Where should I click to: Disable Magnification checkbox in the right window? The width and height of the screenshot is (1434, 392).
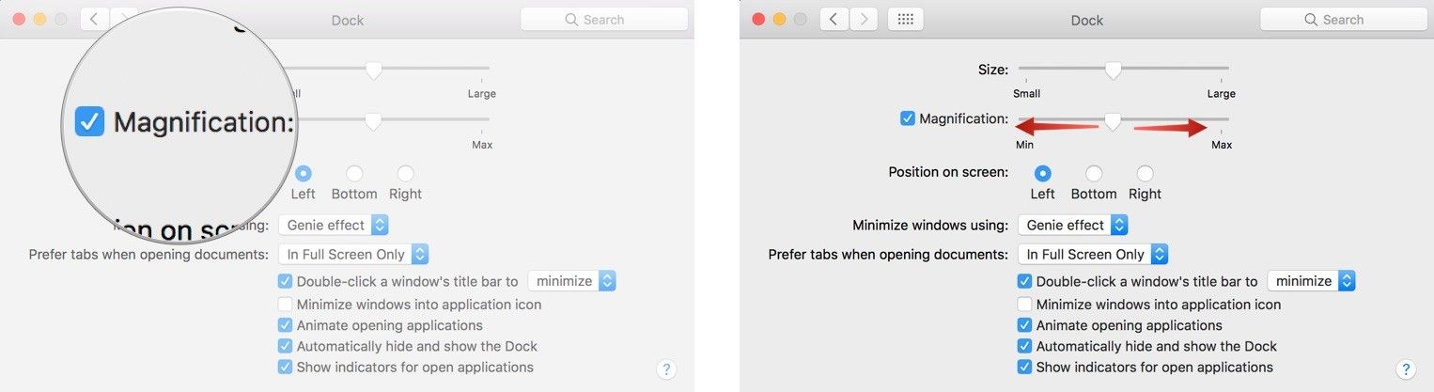(907, 118)
